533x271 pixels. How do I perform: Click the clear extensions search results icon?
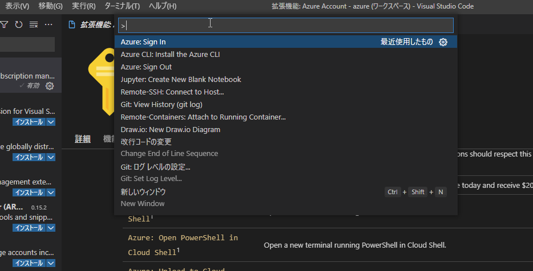[x=33, y=24]
